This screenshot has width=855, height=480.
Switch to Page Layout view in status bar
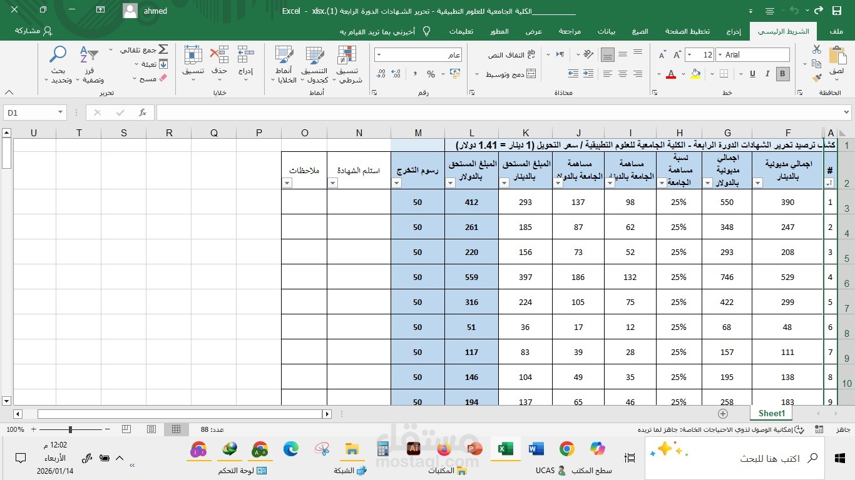[151, 429]
